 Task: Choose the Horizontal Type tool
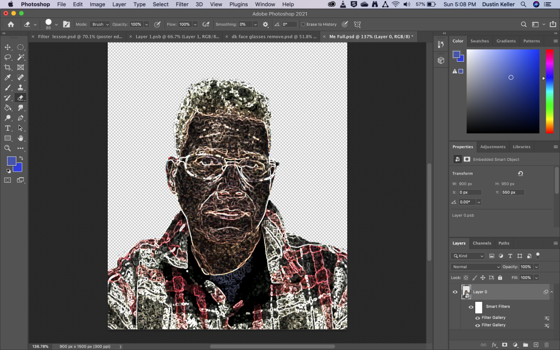point(8,128)
